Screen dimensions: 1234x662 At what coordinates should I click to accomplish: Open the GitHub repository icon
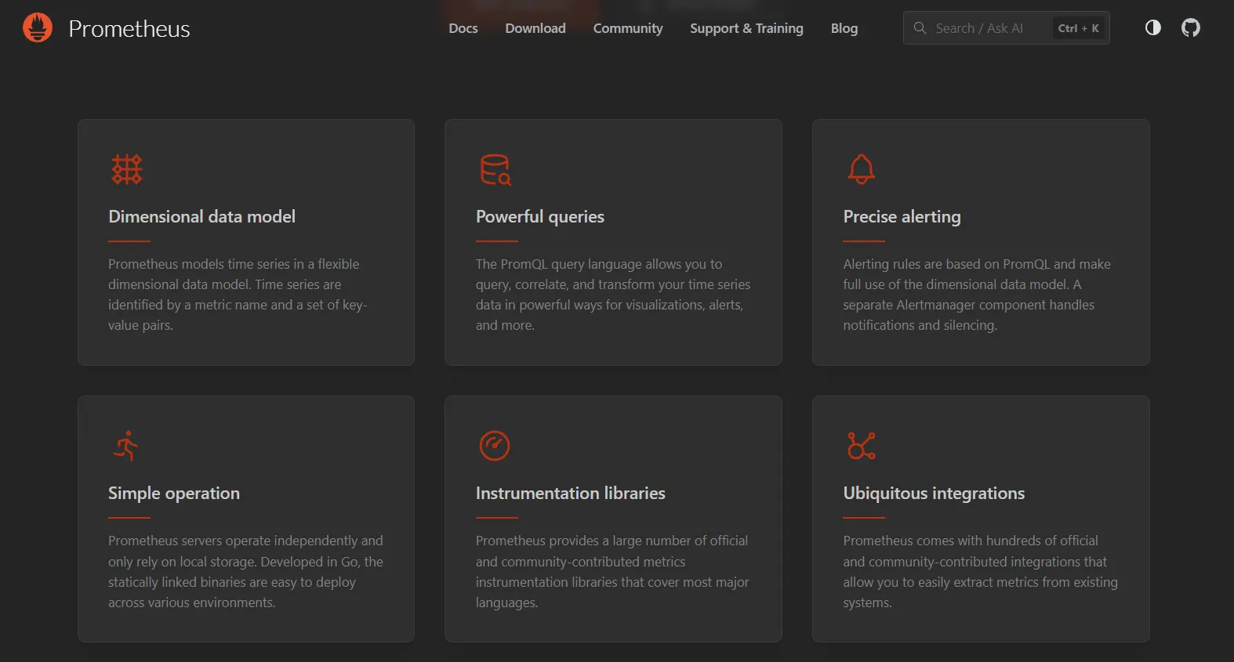pos(1191,28)
